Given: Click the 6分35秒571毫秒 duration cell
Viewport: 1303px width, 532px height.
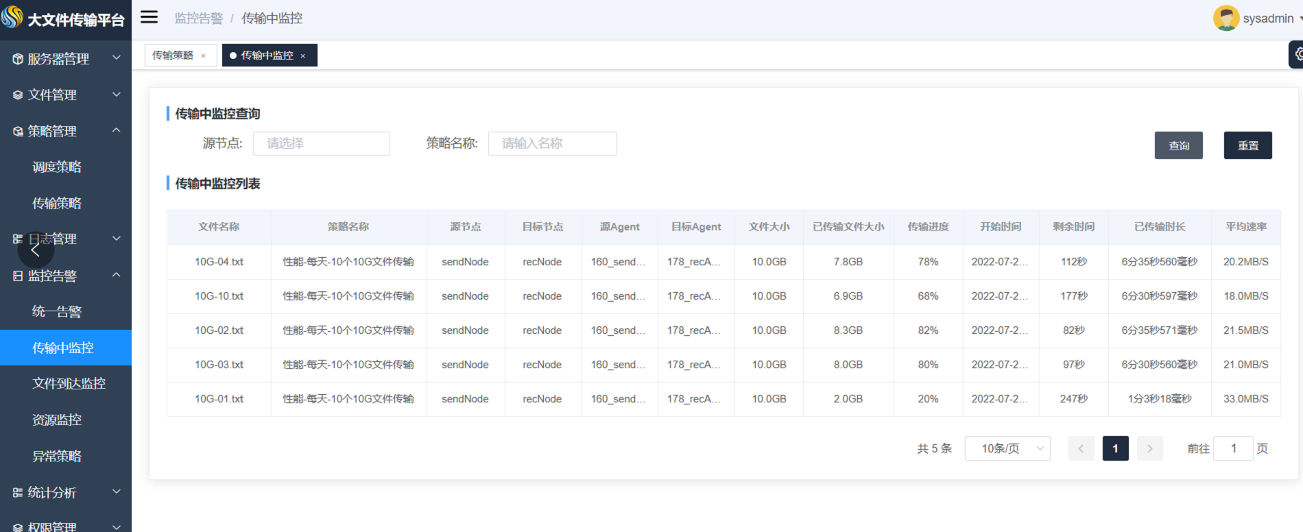Looking at the screenshot, I should click(x=1160, y=330).
